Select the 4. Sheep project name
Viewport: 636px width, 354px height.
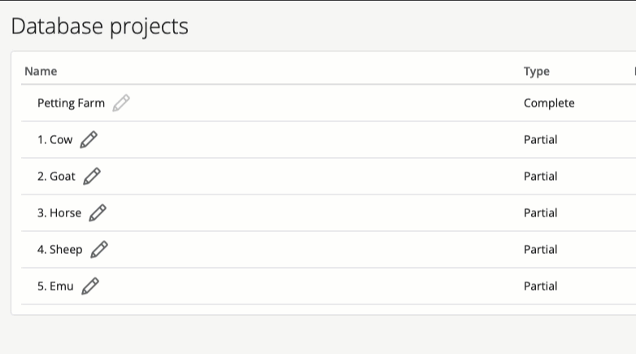tap(60, 250)
